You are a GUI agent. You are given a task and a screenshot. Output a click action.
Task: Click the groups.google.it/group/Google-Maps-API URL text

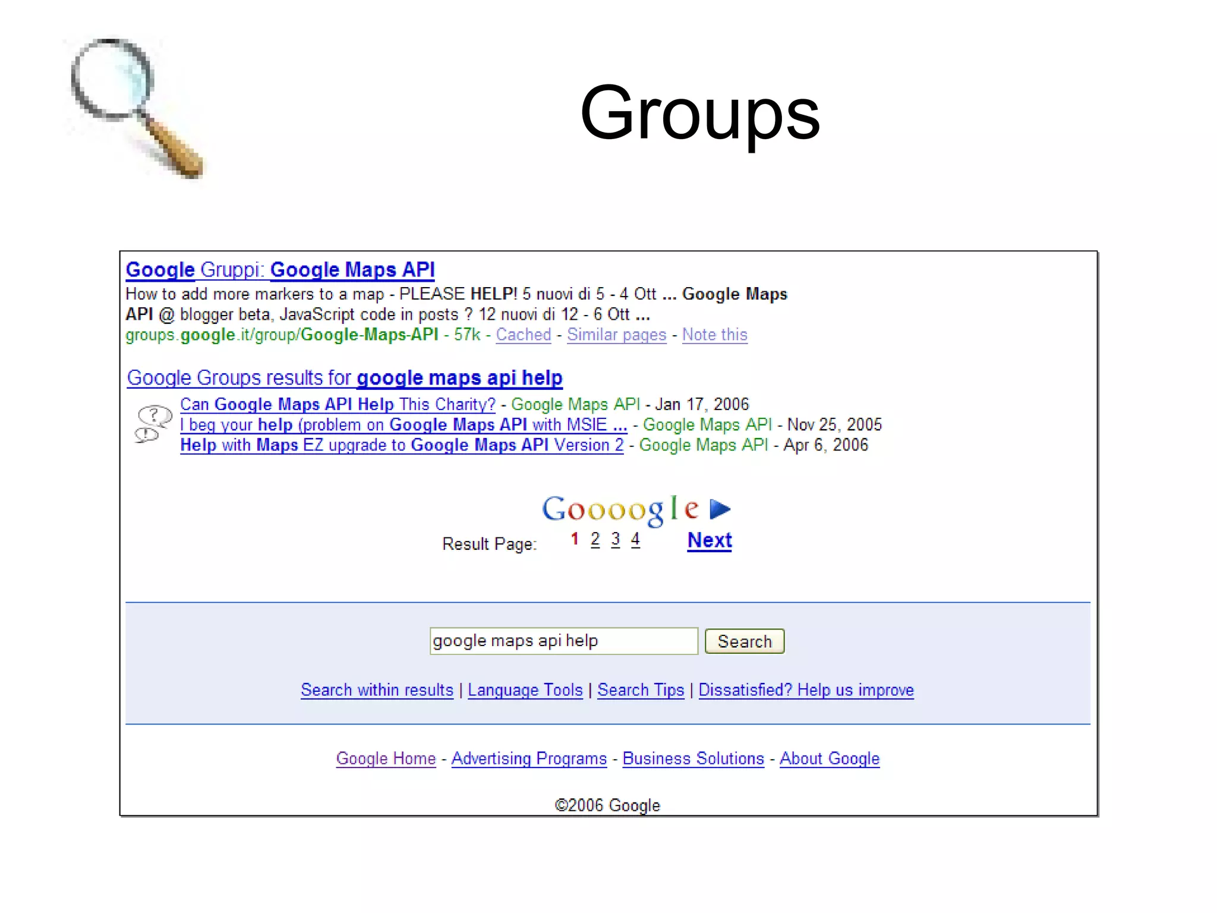[282, 335]
